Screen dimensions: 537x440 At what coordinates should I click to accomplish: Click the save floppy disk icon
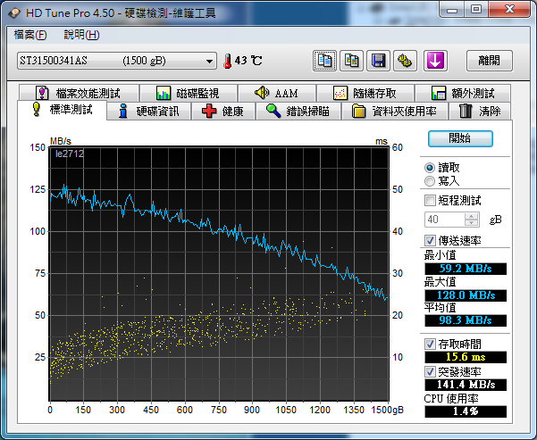(379, 61)
